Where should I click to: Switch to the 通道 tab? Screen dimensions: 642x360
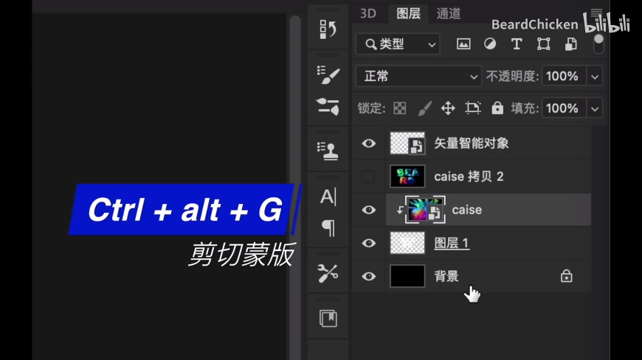coord(449,13)
